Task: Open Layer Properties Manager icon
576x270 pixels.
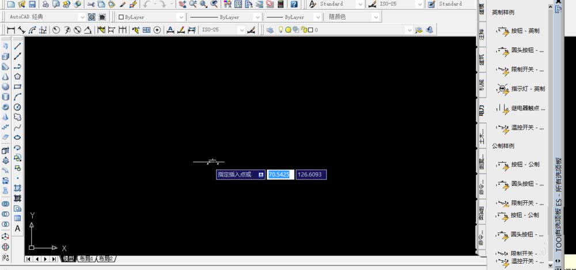Action: [270, 30]
